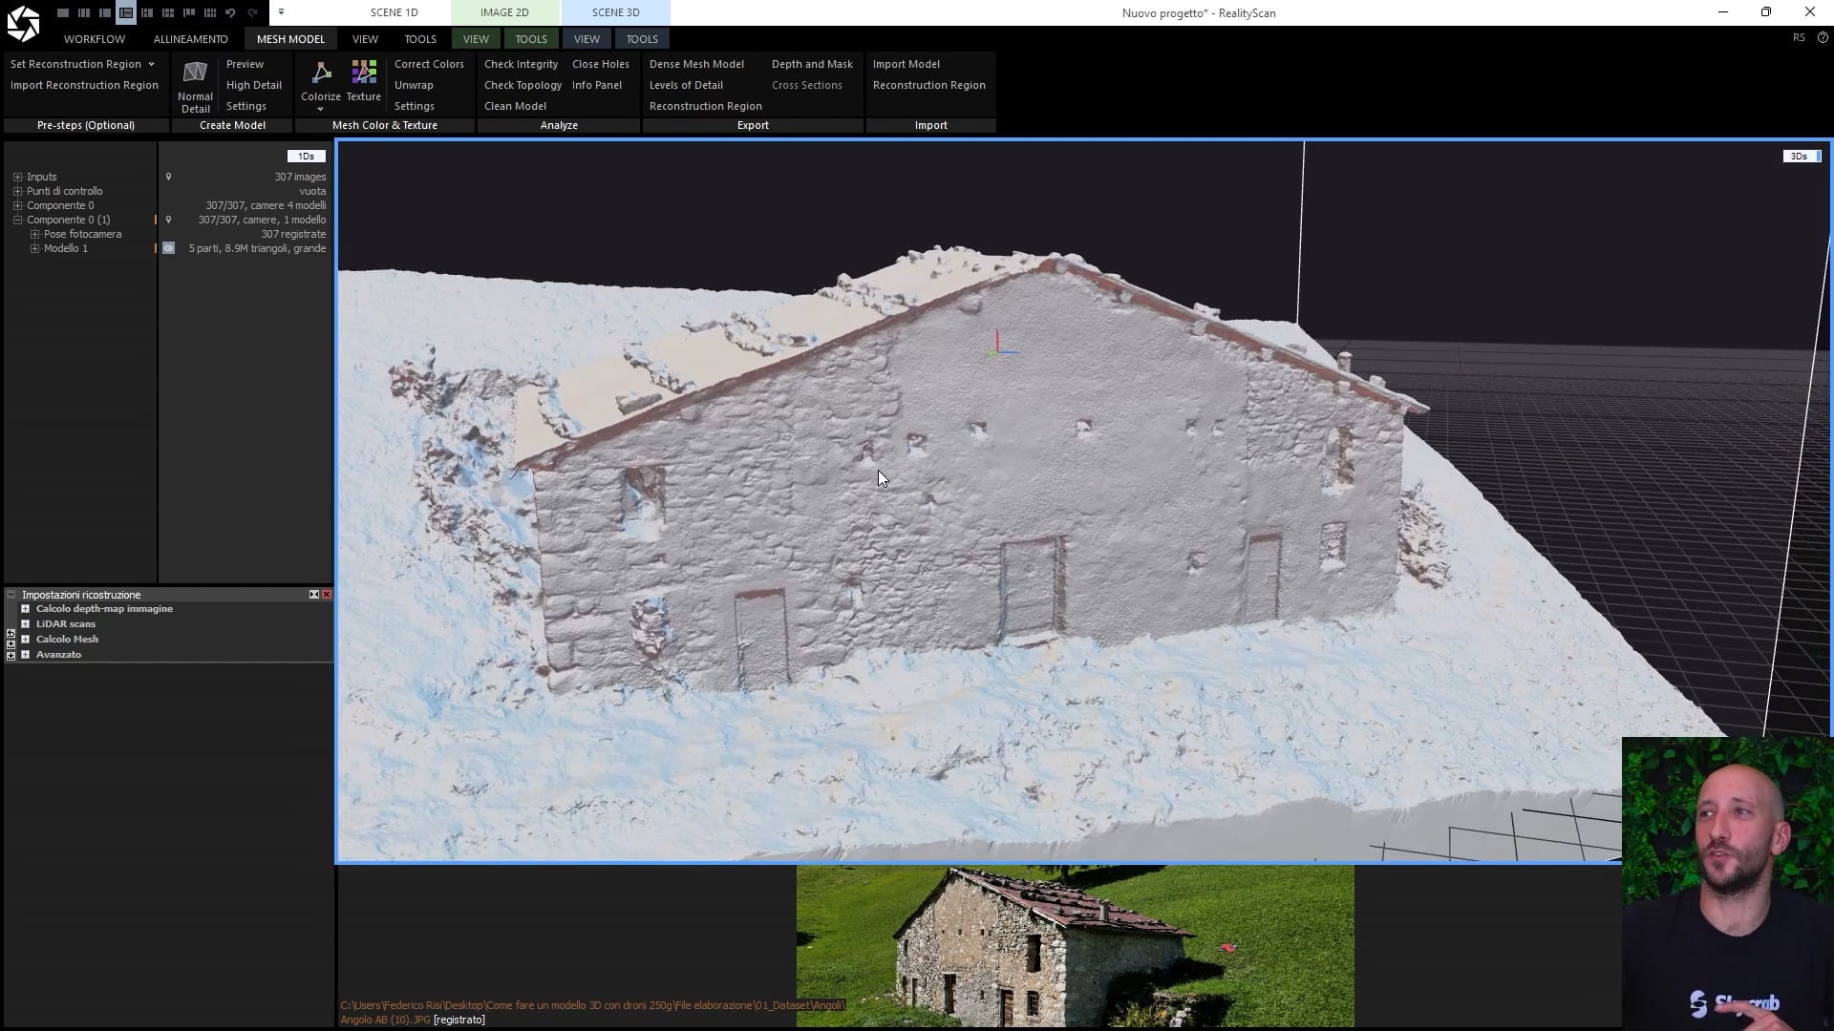The image size is (1834, 1031).
Task: Expand the Inputs tree node
Action: coord(17,177)
